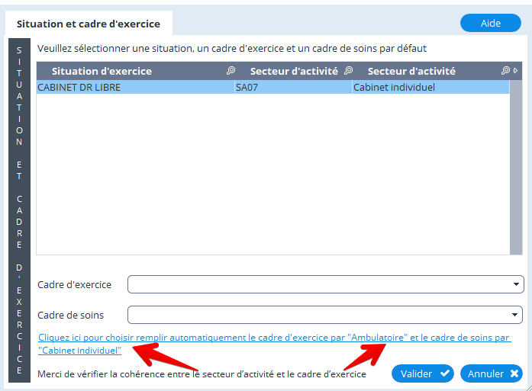Screen dimensions: 532x391
Task: Click the X icon on Annuler
Action: (514, 373)
